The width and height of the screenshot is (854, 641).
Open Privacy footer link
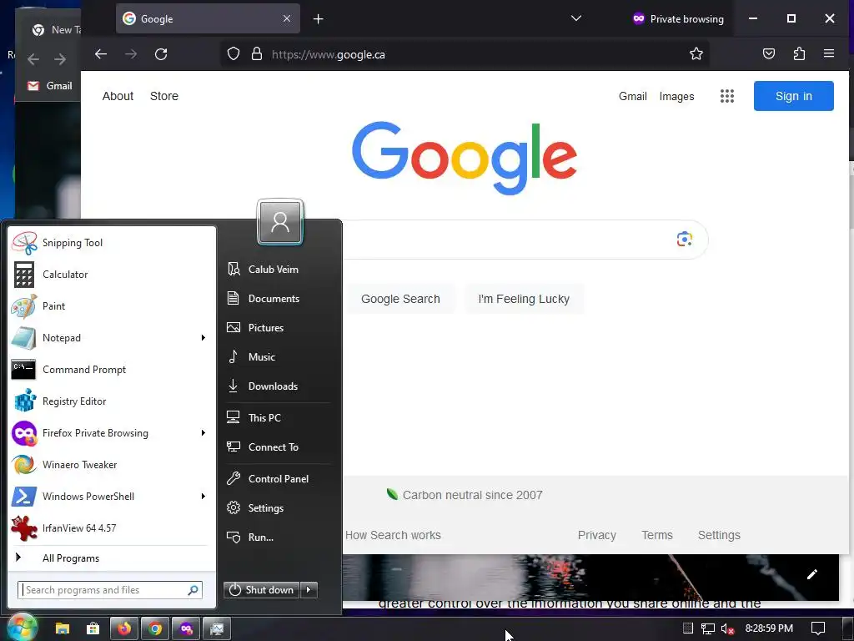click(x=596, y=535)
